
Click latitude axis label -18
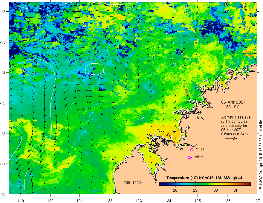click(3, 194)
